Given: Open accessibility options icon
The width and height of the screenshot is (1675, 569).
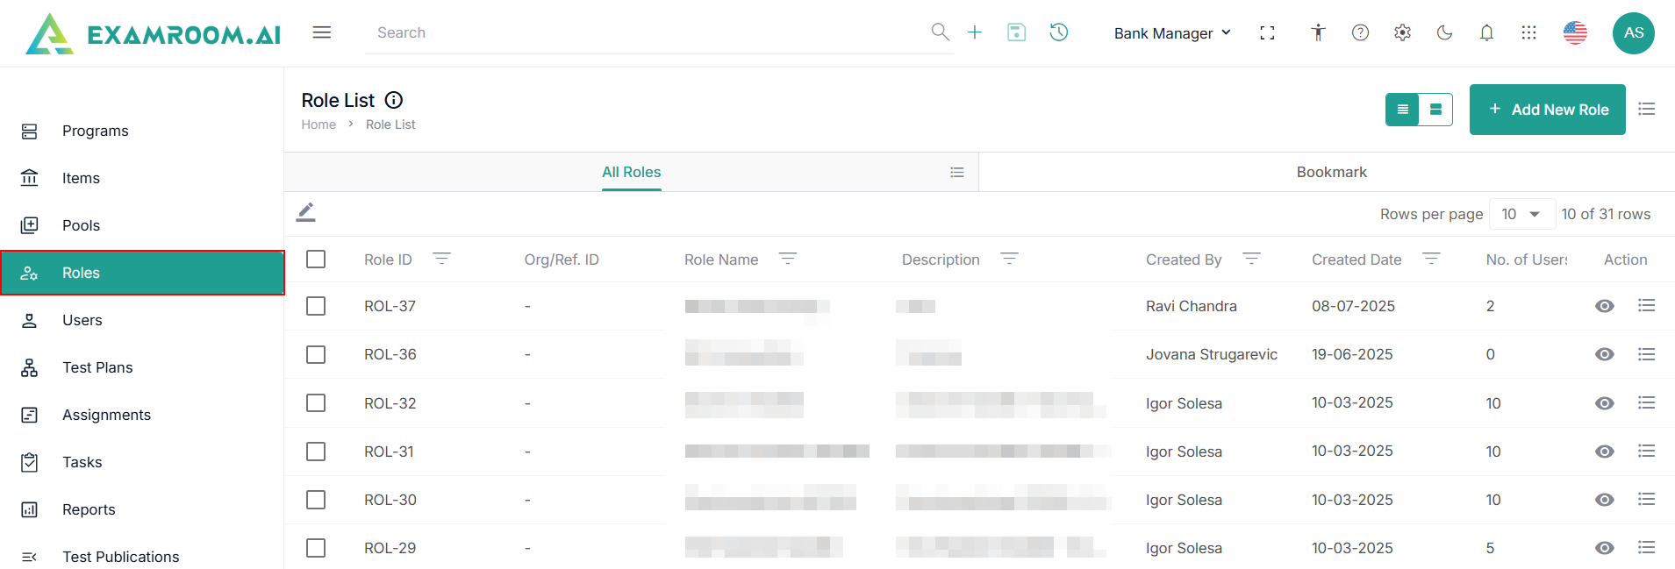Looking at the screenshot, I should click(x=1318, y=32).
